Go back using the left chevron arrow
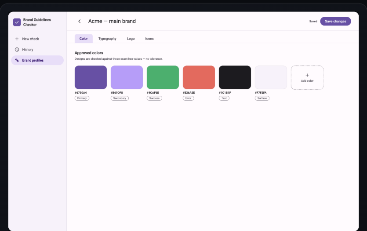Screen dimensions: 367x231 80,21
